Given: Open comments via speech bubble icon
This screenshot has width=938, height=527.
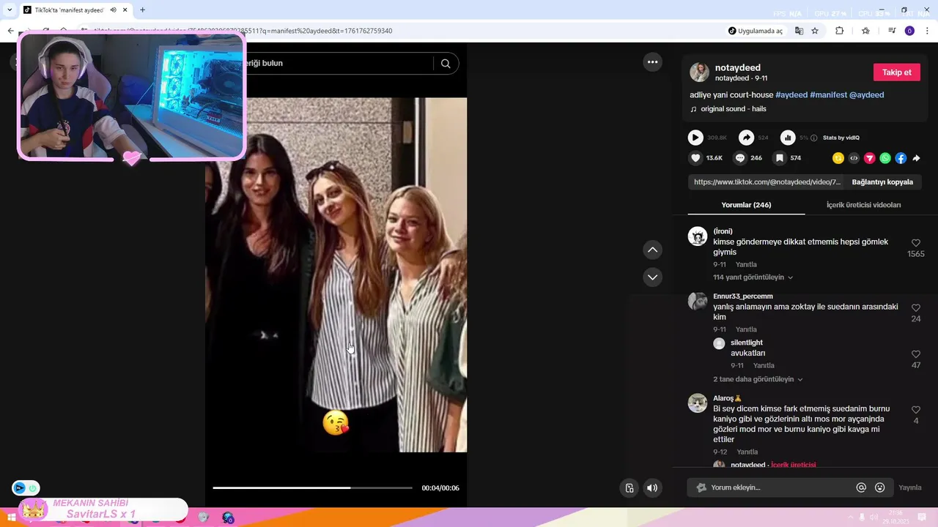Looking at the screenshot, I should coord(740,158).
